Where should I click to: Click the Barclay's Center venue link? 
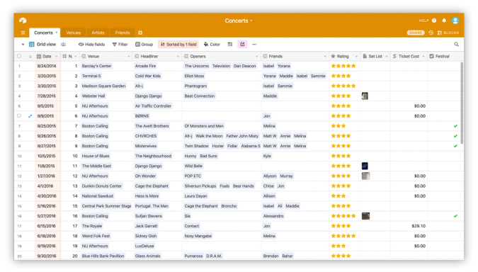(x=96, y=66)
